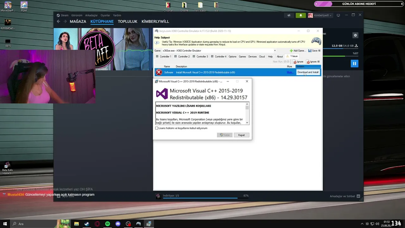Switch to the Controller 2 tab
This screenshot has height=228, width=405.
pos(182,56)
